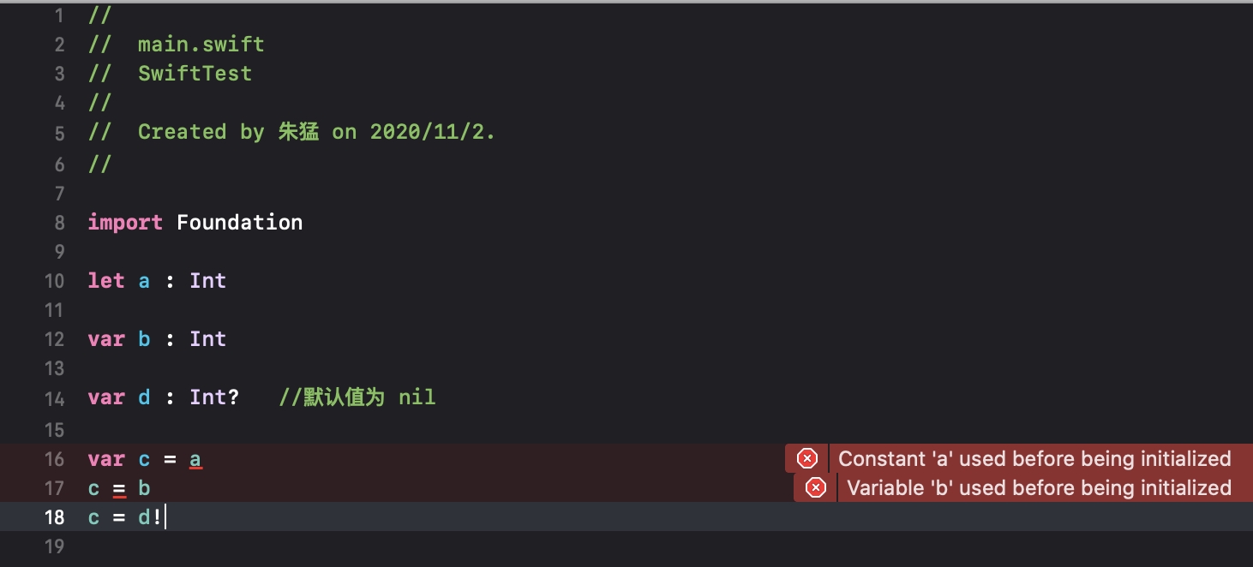Open the "Variable 'b' used before being initialized" message

[x=1039, y=488]
